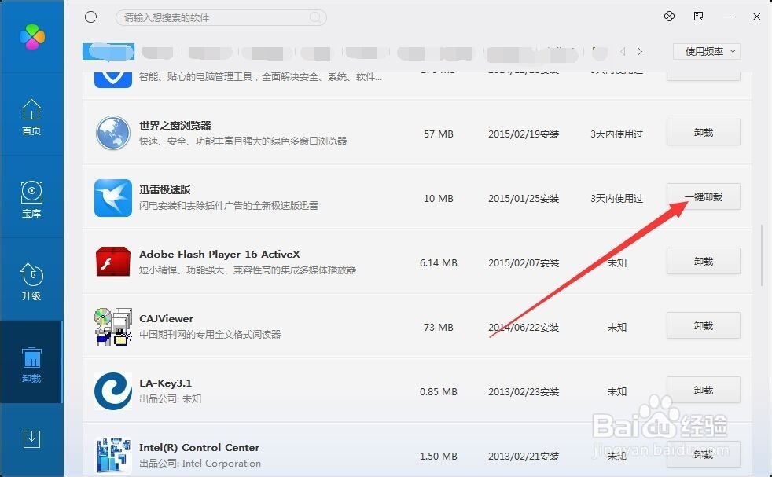Image resolution: width=772 pixels, height=477 pixels.
Task: Uninstall CAJViewer with its 卸载 button
Action: point(703,326)
